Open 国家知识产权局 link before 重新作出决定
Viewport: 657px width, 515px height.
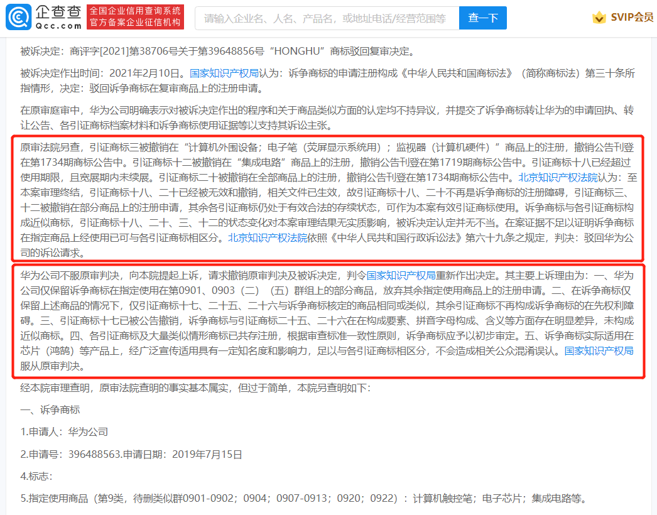[x=401, y=276]
